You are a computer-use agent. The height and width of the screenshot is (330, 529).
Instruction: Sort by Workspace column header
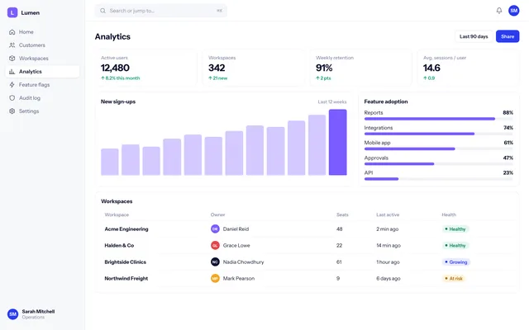click(x=117, y=214)
